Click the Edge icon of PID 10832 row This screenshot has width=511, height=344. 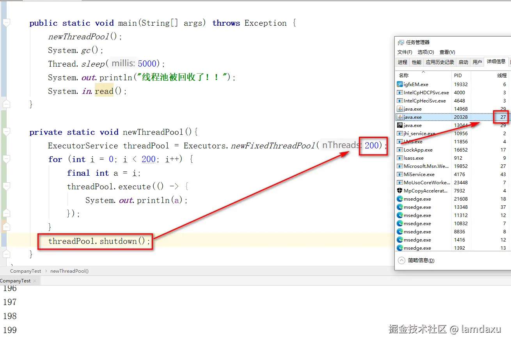[x=400, y=223]
